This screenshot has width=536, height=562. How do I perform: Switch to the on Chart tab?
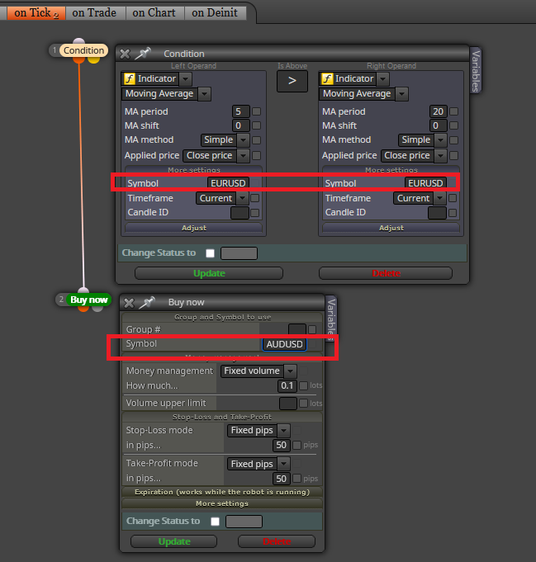154,13
